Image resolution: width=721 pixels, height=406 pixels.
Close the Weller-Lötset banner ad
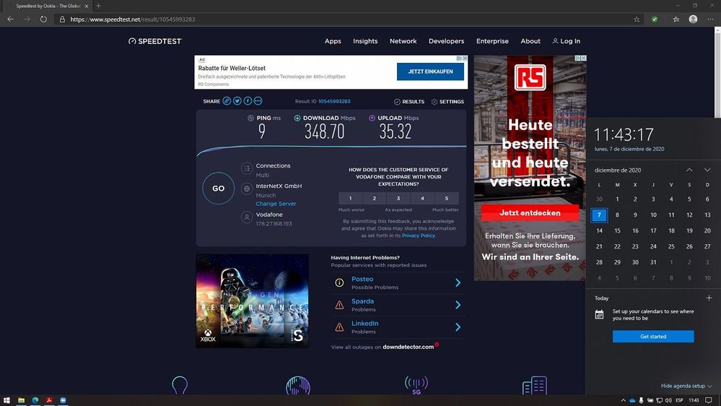(x=465, y=59)
